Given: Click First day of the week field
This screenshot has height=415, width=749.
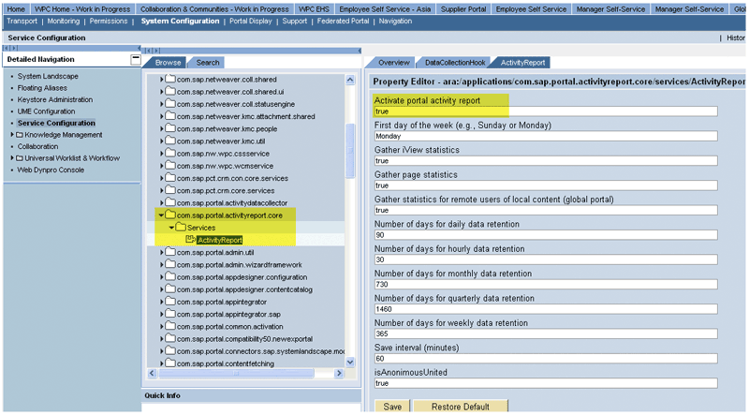Looking at the screenshot, I should tap(546, 136).
